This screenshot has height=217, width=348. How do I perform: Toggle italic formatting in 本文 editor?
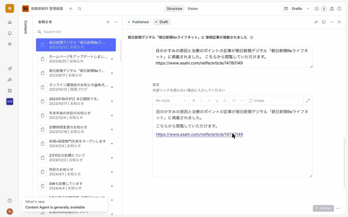pyautogui.click(x=201, y=100)
